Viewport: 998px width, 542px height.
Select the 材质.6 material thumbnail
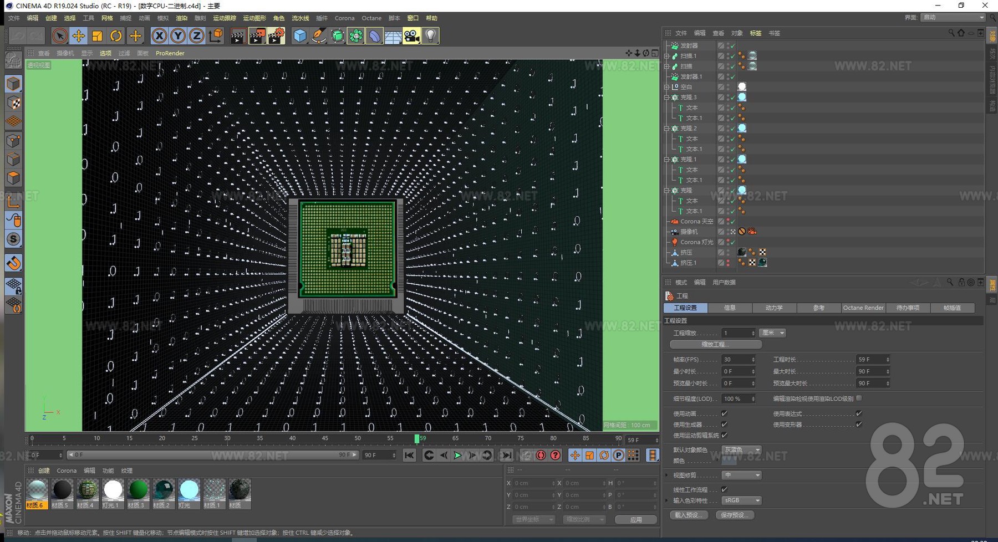pos(37,494)
